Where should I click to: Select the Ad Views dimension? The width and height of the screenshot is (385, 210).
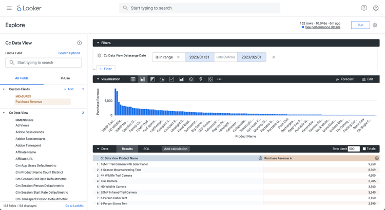(x=22, y=125)
